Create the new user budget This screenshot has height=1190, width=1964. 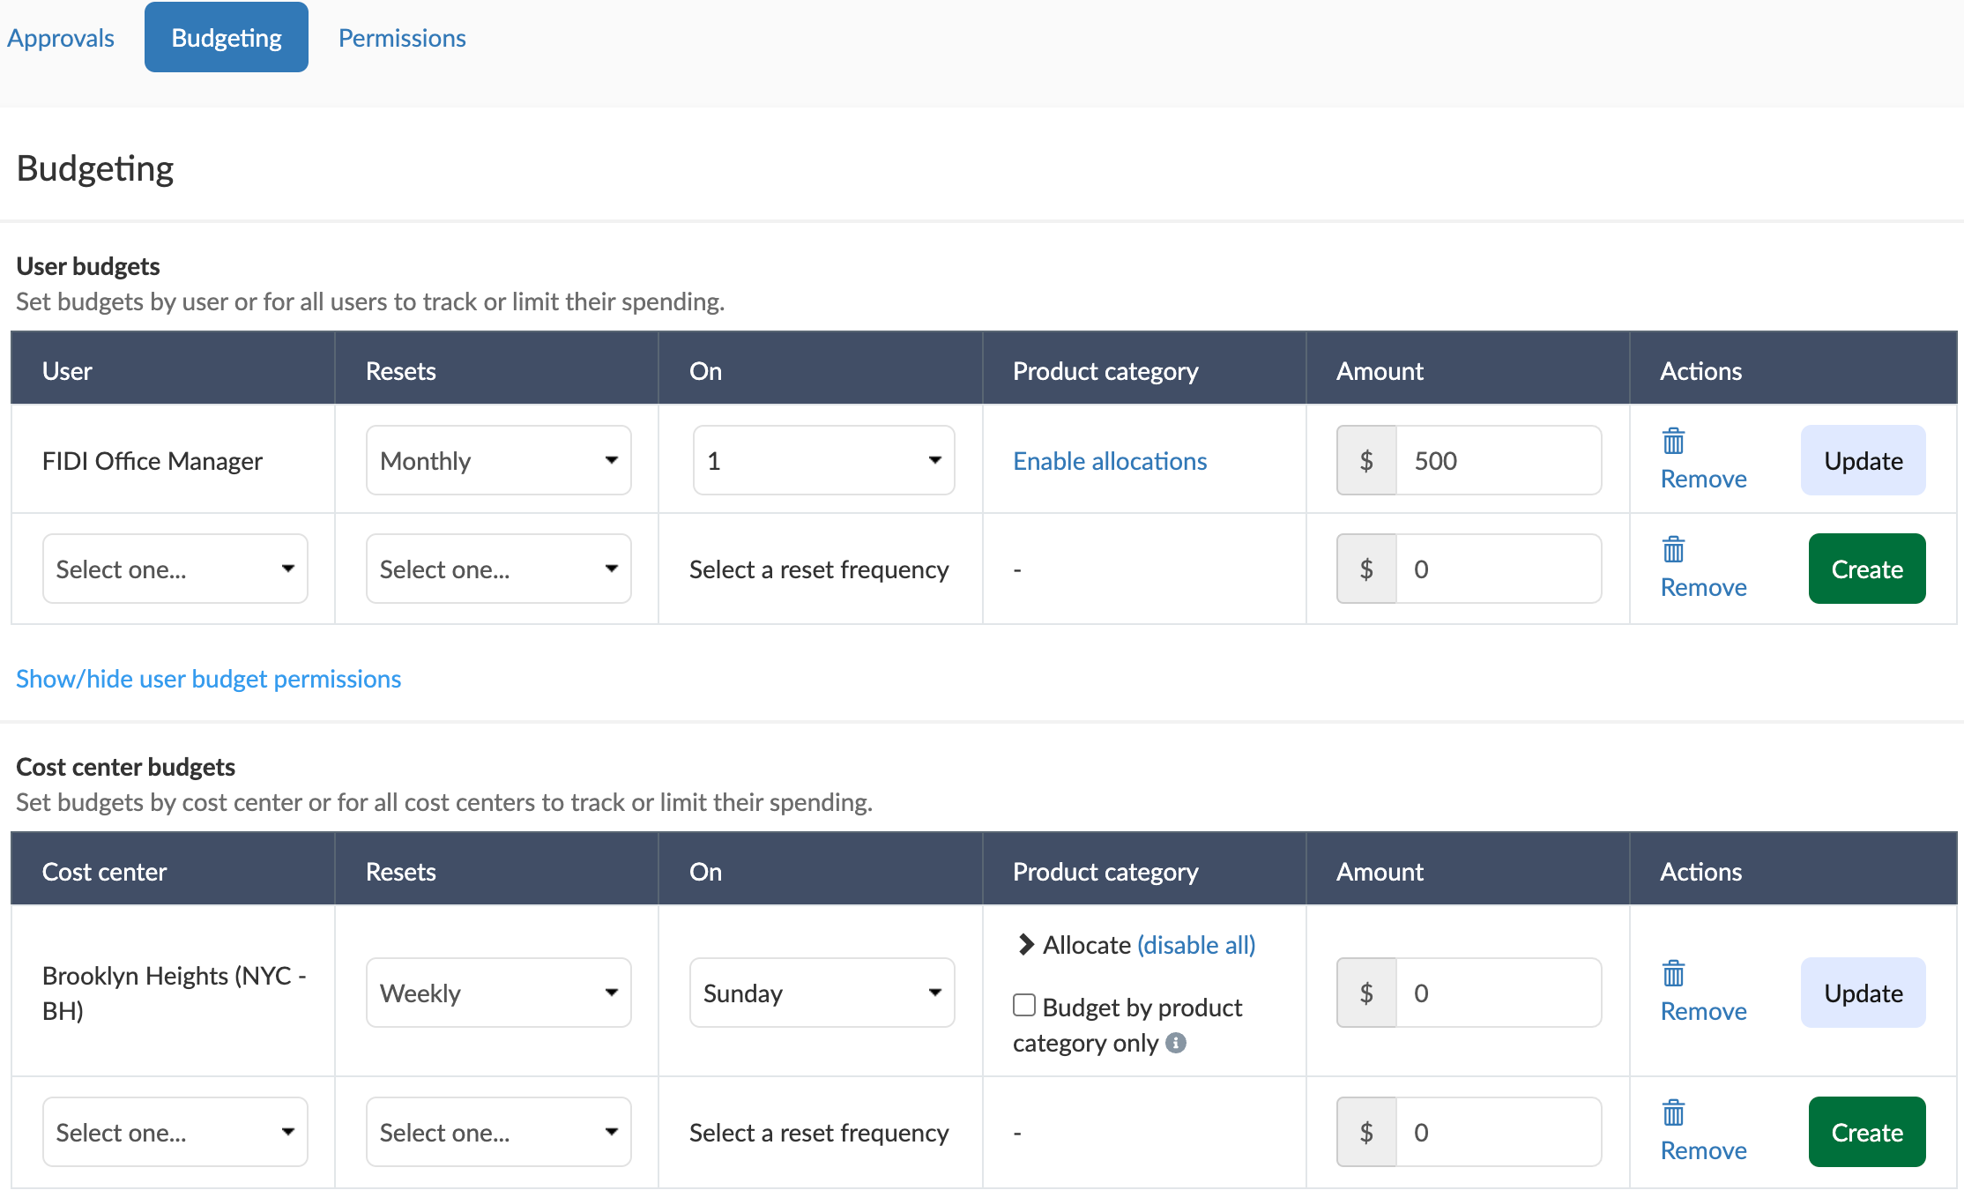click(x=1867, y=569)
